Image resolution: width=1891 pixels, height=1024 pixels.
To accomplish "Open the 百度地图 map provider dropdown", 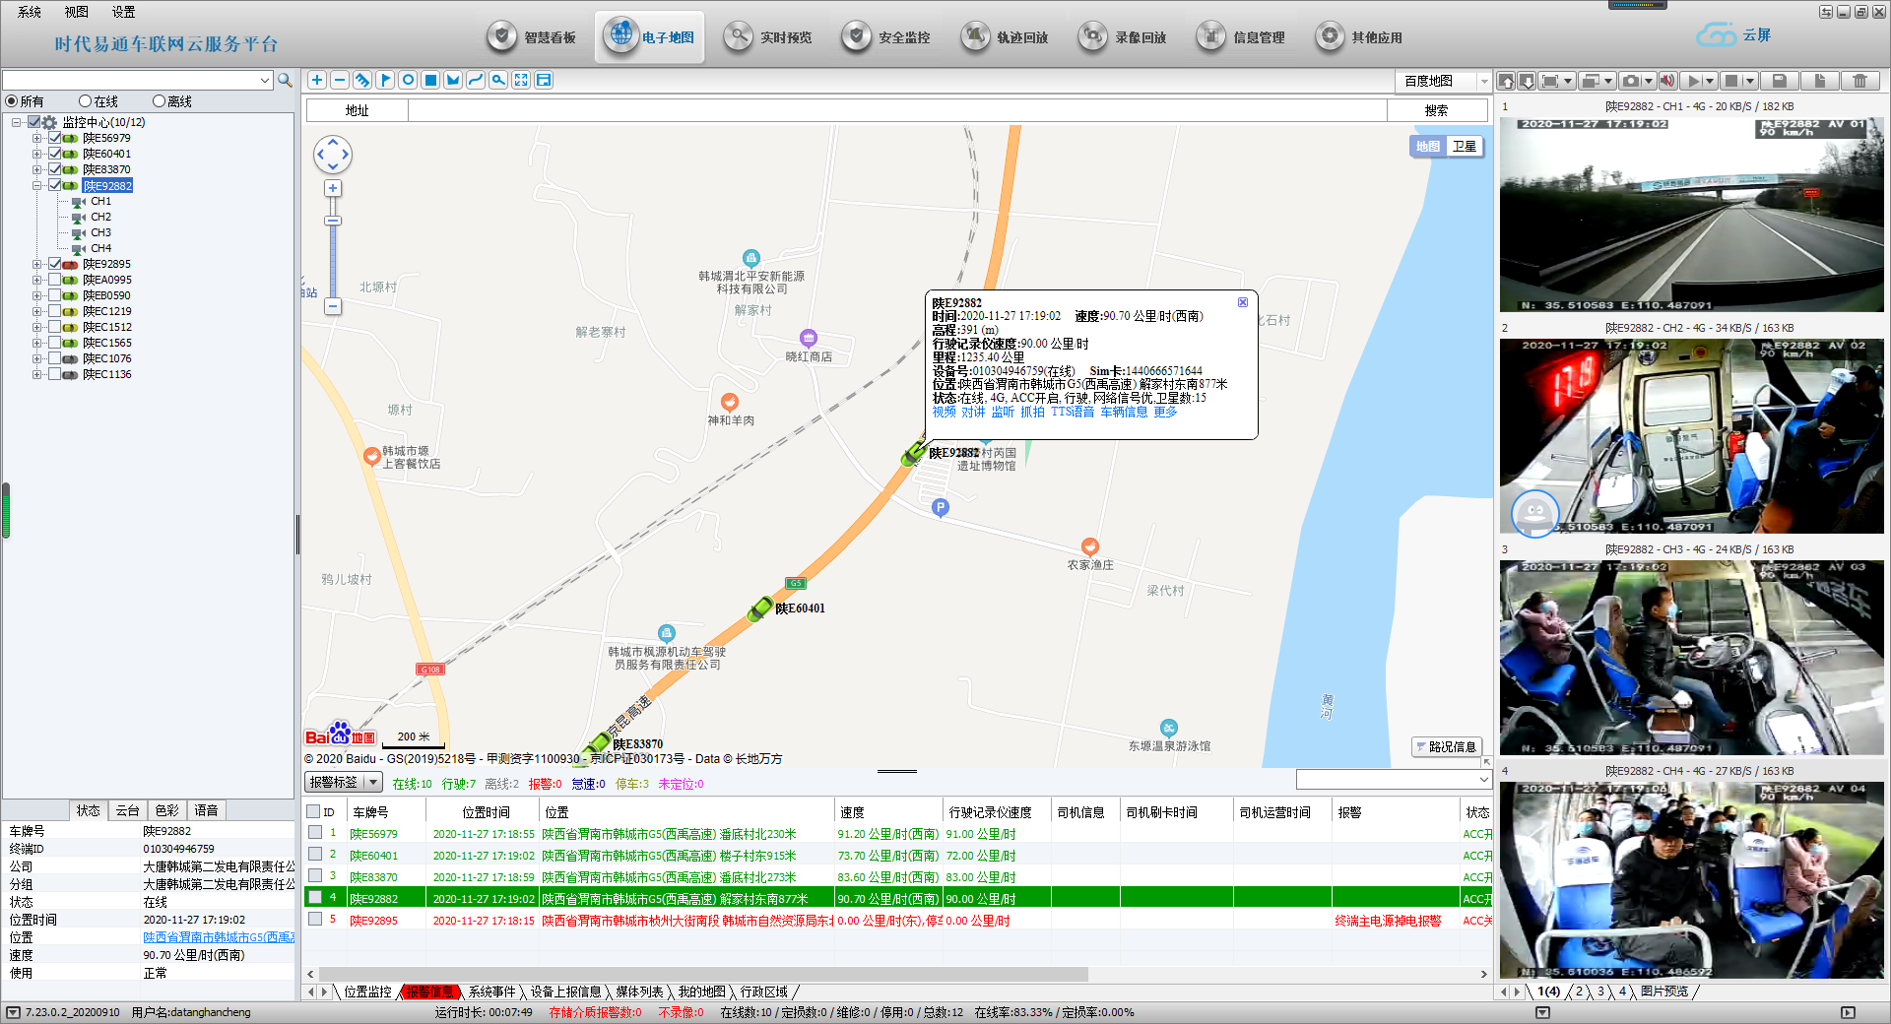I will [1483, 81].
